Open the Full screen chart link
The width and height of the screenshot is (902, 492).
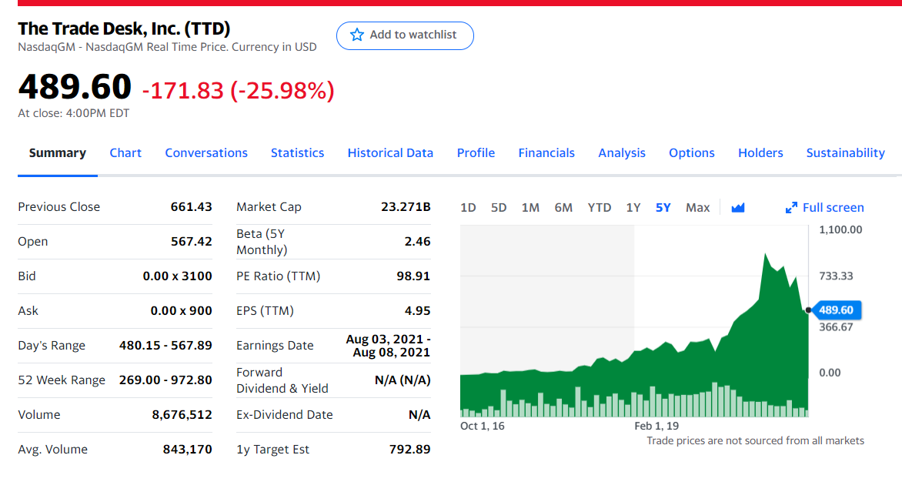point(824,208)
